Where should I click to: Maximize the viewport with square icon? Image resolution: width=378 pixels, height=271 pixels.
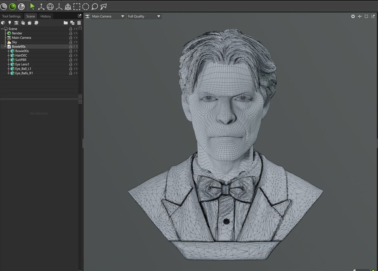(366, 16)
